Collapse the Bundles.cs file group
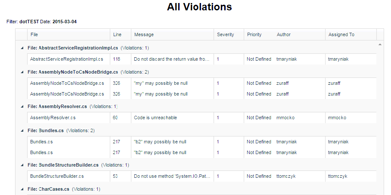 pyautogui.click(x=22, y=131)
